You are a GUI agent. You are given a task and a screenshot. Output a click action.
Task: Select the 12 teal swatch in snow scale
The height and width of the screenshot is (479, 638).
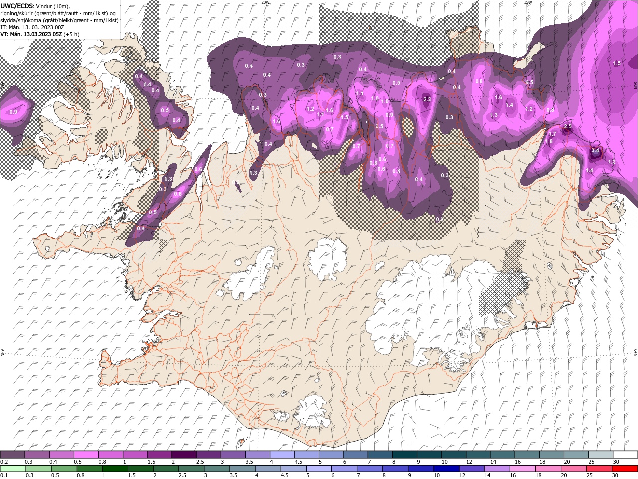pyautogui.click(x=478, y=455)
